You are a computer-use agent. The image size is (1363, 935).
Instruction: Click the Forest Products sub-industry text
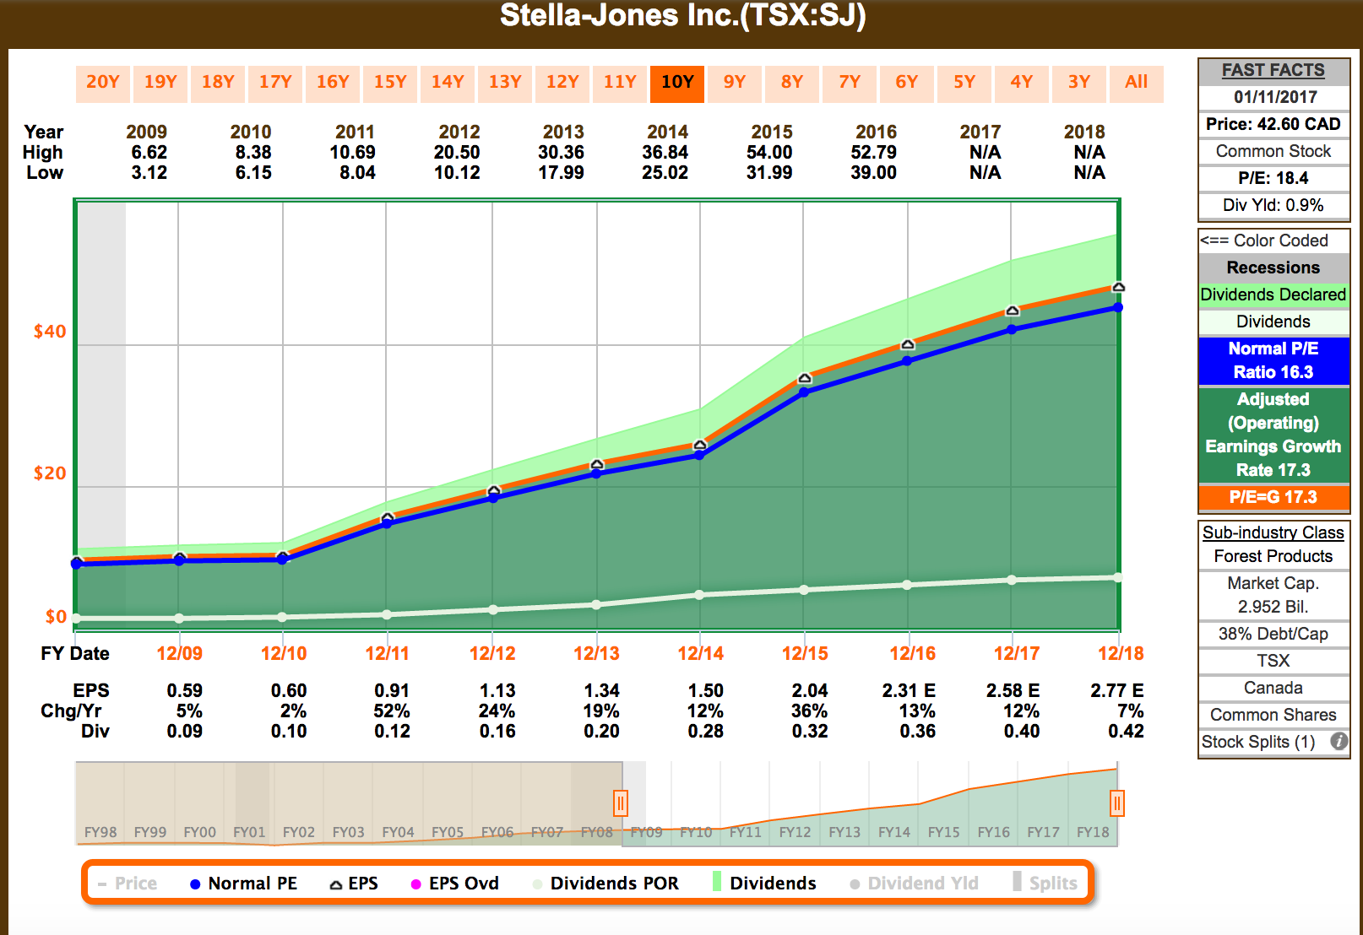coord(1273,556)
